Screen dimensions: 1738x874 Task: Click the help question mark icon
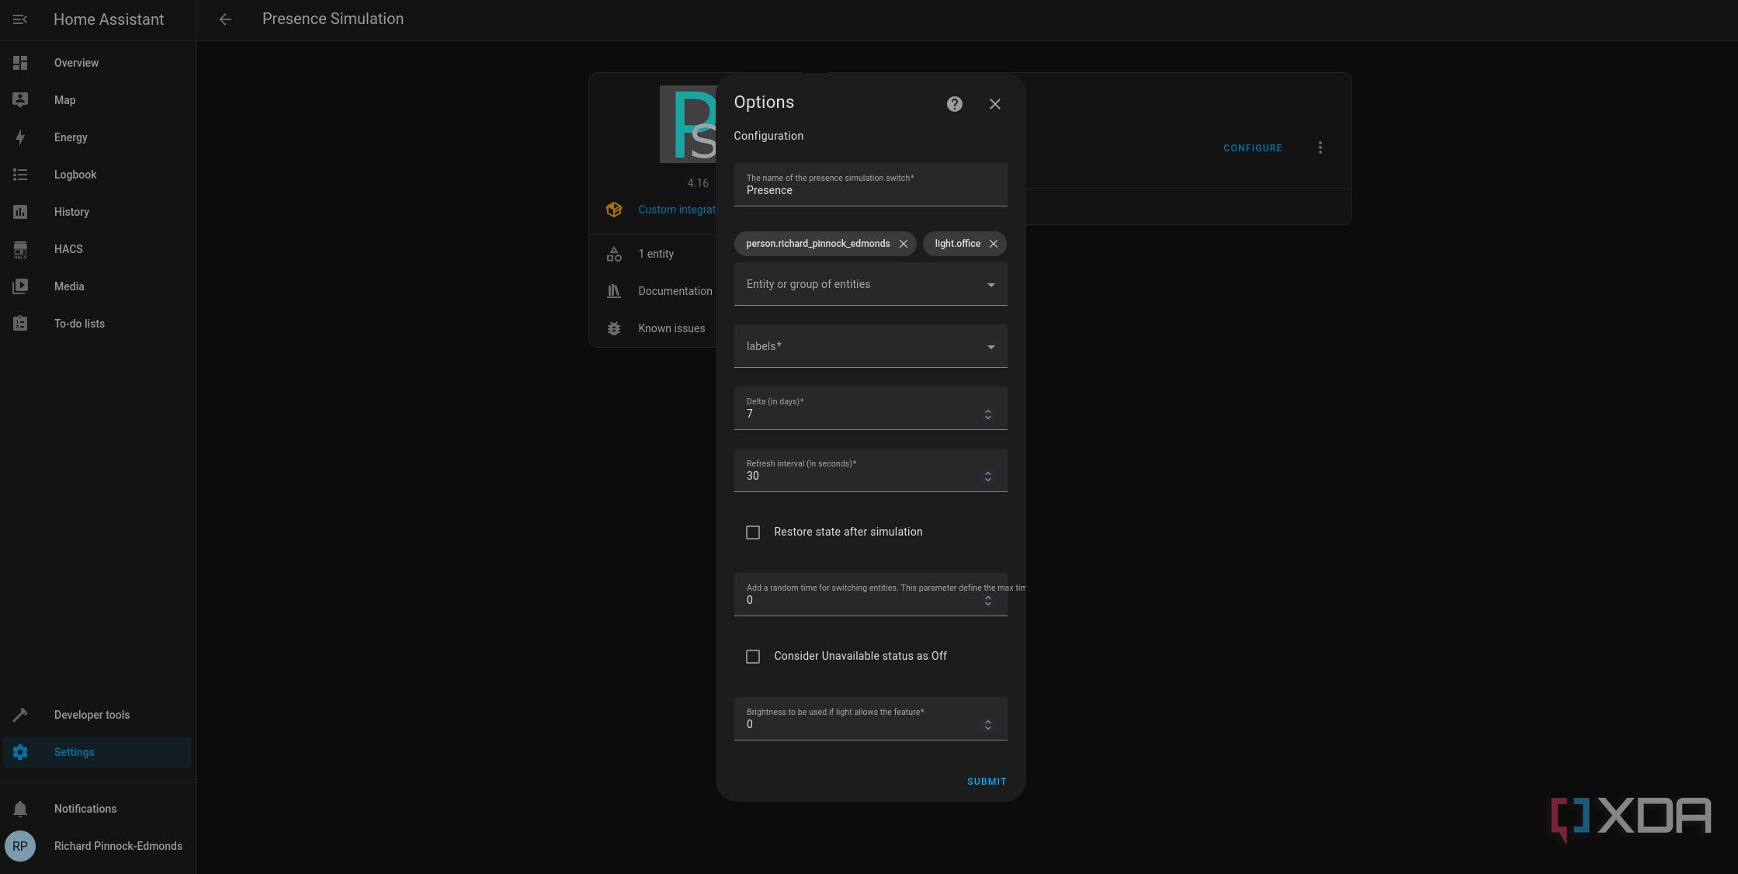pyautogui.click(x=954, y=104)
